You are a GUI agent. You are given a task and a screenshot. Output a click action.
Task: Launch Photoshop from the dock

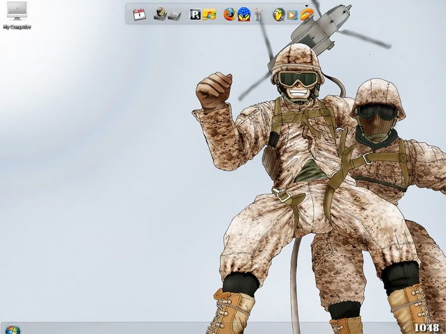pyautogui.click(x=196, y=15)
